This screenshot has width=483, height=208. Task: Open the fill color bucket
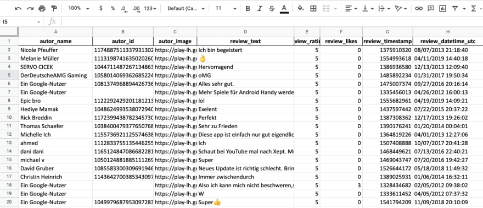(x=301, y=9)
